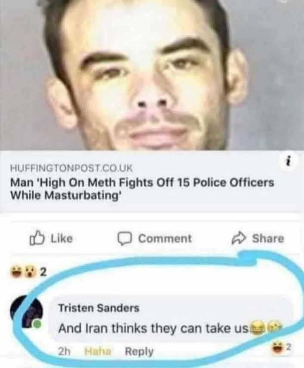
Task: Open the Tristen Sanders name link
Action: [x=99, y=308]
